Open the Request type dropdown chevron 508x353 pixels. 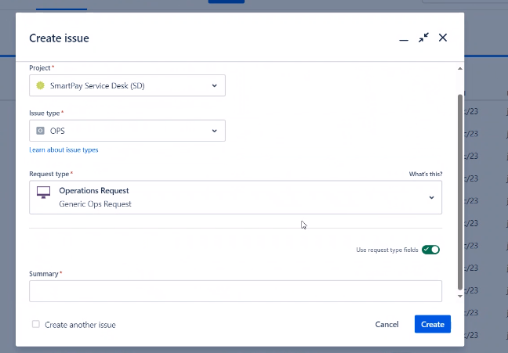point(431,197)
